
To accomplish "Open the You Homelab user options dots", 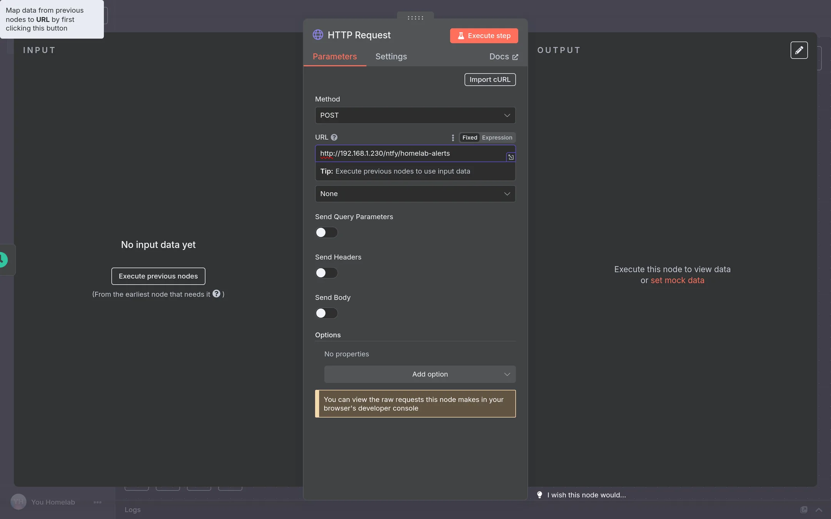I will click(x=97, y=502).
